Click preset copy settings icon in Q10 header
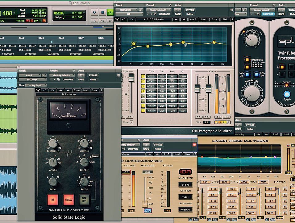Image resolution: width=295 pixels, height=223 pixels. tap(155, 14)
